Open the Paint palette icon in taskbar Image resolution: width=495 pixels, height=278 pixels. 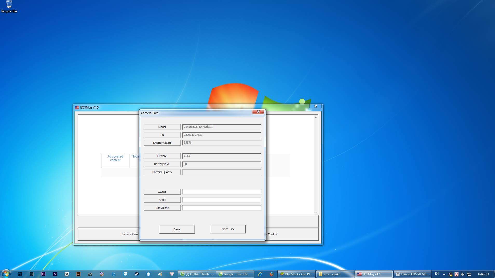tap(160, 274)
